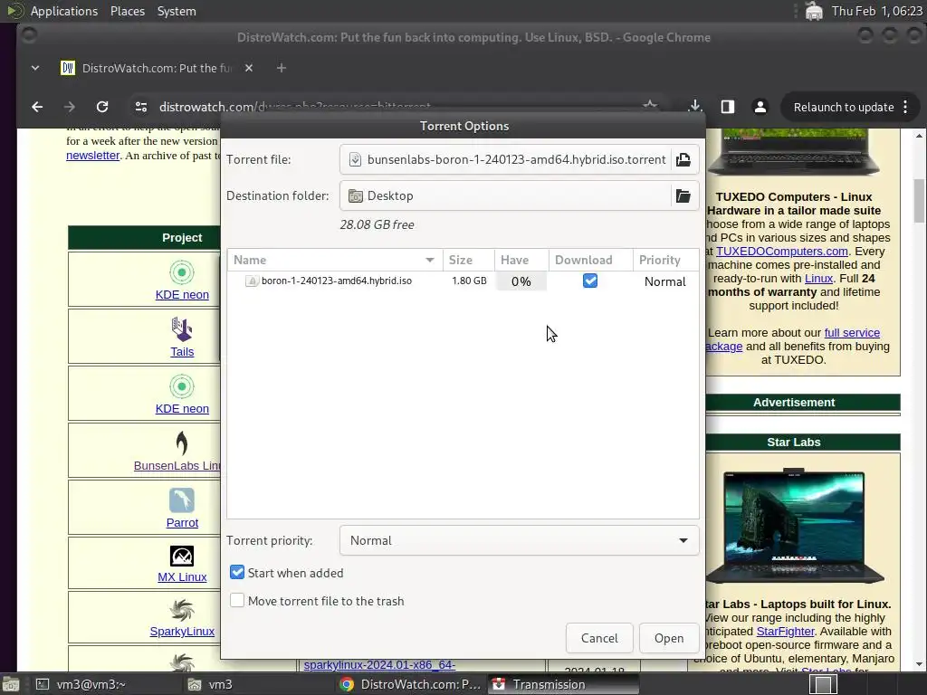Select boron-1-240123-amd64.hybrid.iso row
The image size is (927, 695).
click(463, 281)
